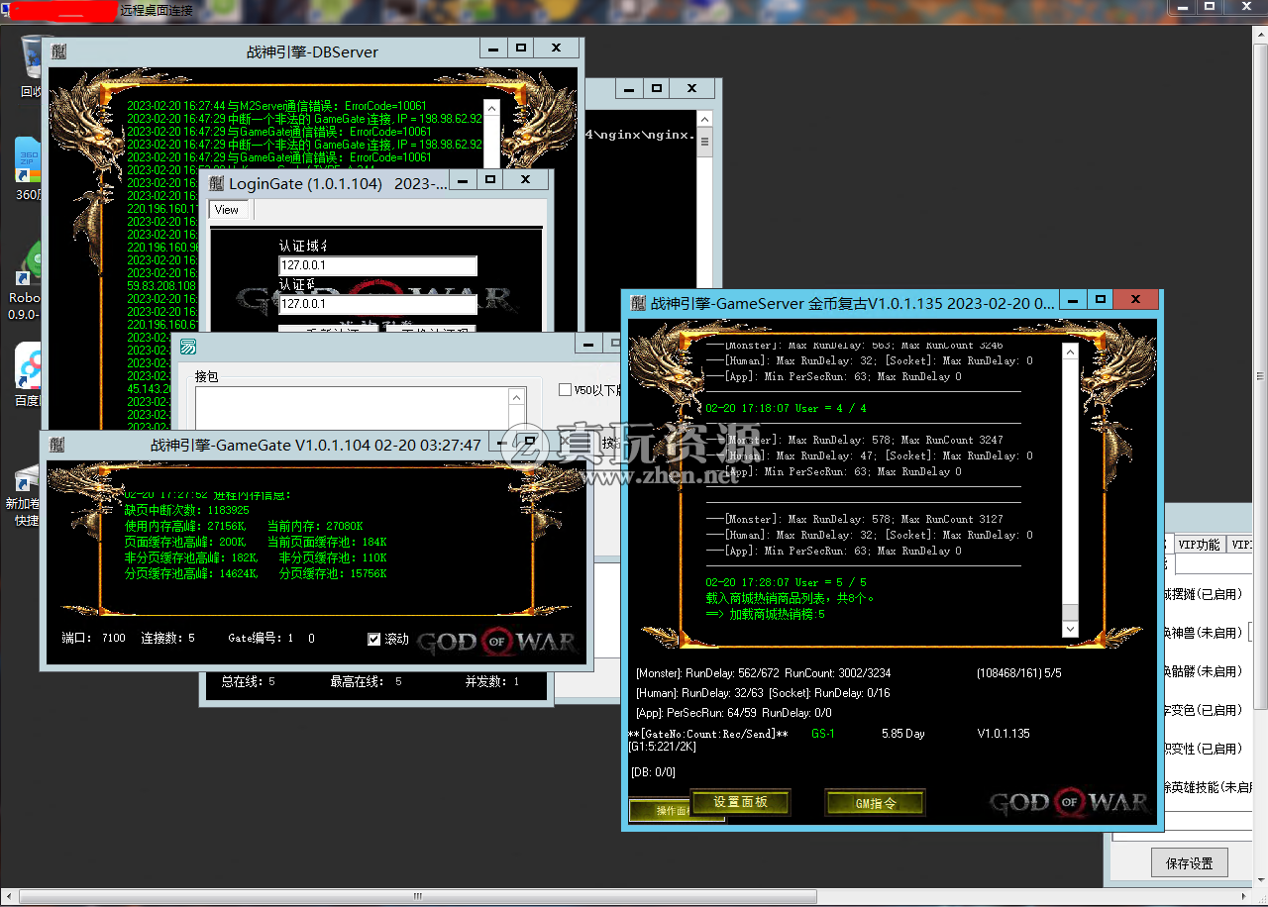Switch to the VIP功能 tab
Image resolution: width=1268 pixels, height=907 pixels.
pos(1199,544)
